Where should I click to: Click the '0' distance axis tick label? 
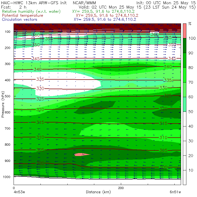pyautogui.click(x=14, y=188)
